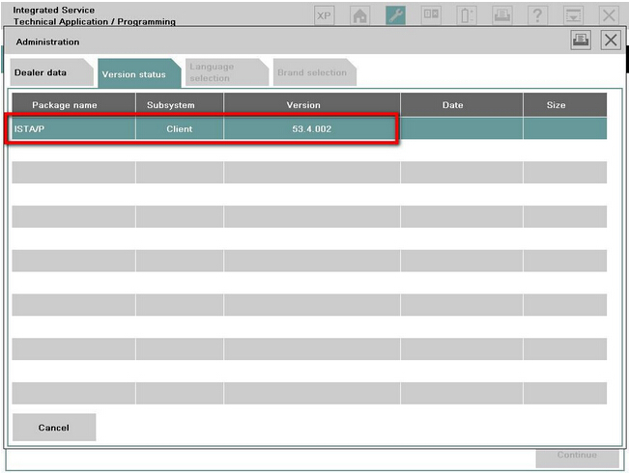Select the Client subsystem cell
The width and height of the screenshot is (629, 473).
[x=180, y=128]
